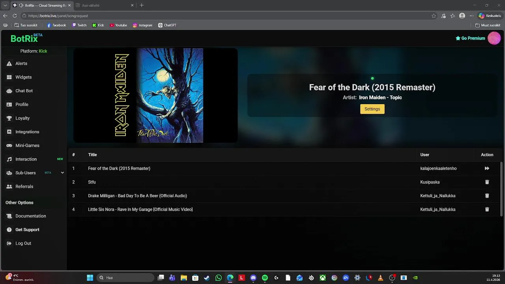Reload the page
This screenshot has height=284, width=505.
pyautogui.click(x=15, y=16)
